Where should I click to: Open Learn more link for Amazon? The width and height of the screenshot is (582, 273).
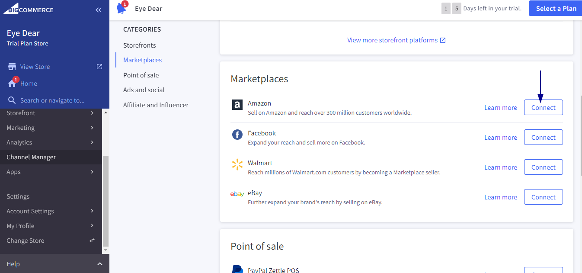coord(501,108)
